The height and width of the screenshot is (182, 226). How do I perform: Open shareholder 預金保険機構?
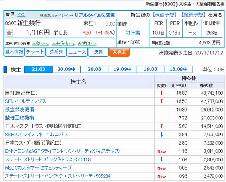click(19, 110)
